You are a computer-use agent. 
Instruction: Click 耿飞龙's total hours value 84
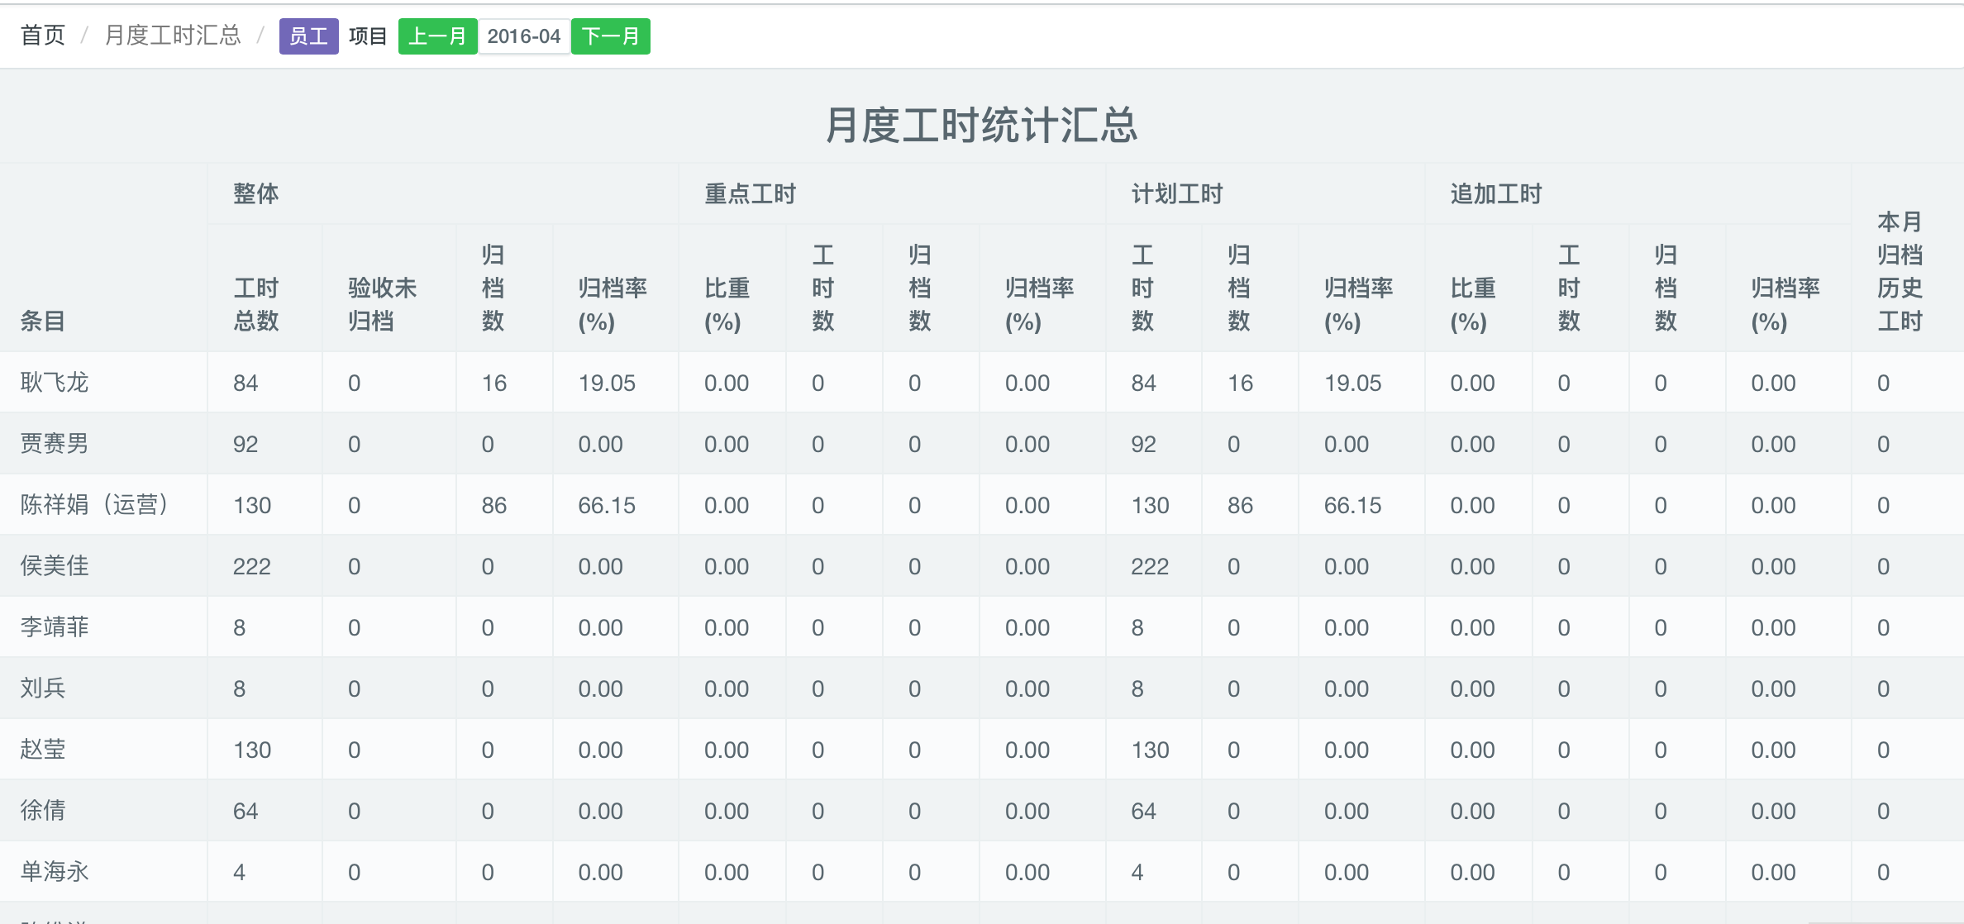(x=245, y=383)
